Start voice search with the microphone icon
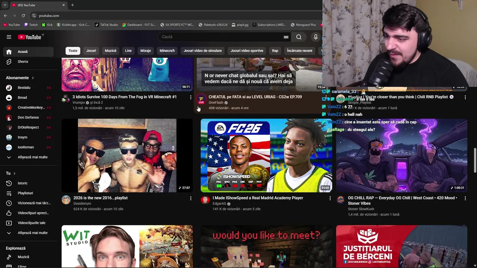This screenshot has width=477, height=268. point(316,37)
